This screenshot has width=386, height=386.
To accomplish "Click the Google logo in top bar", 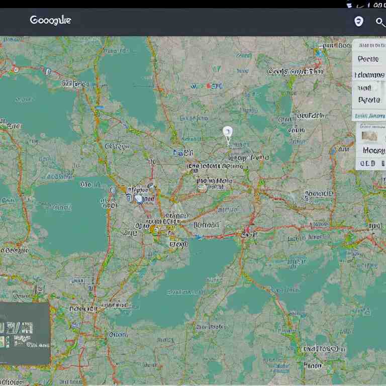I will click(50, 20).
